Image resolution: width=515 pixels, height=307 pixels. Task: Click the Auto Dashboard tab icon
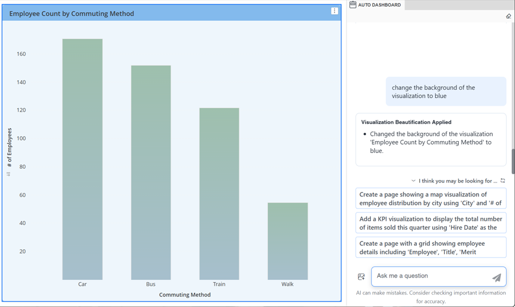(353, 5)
